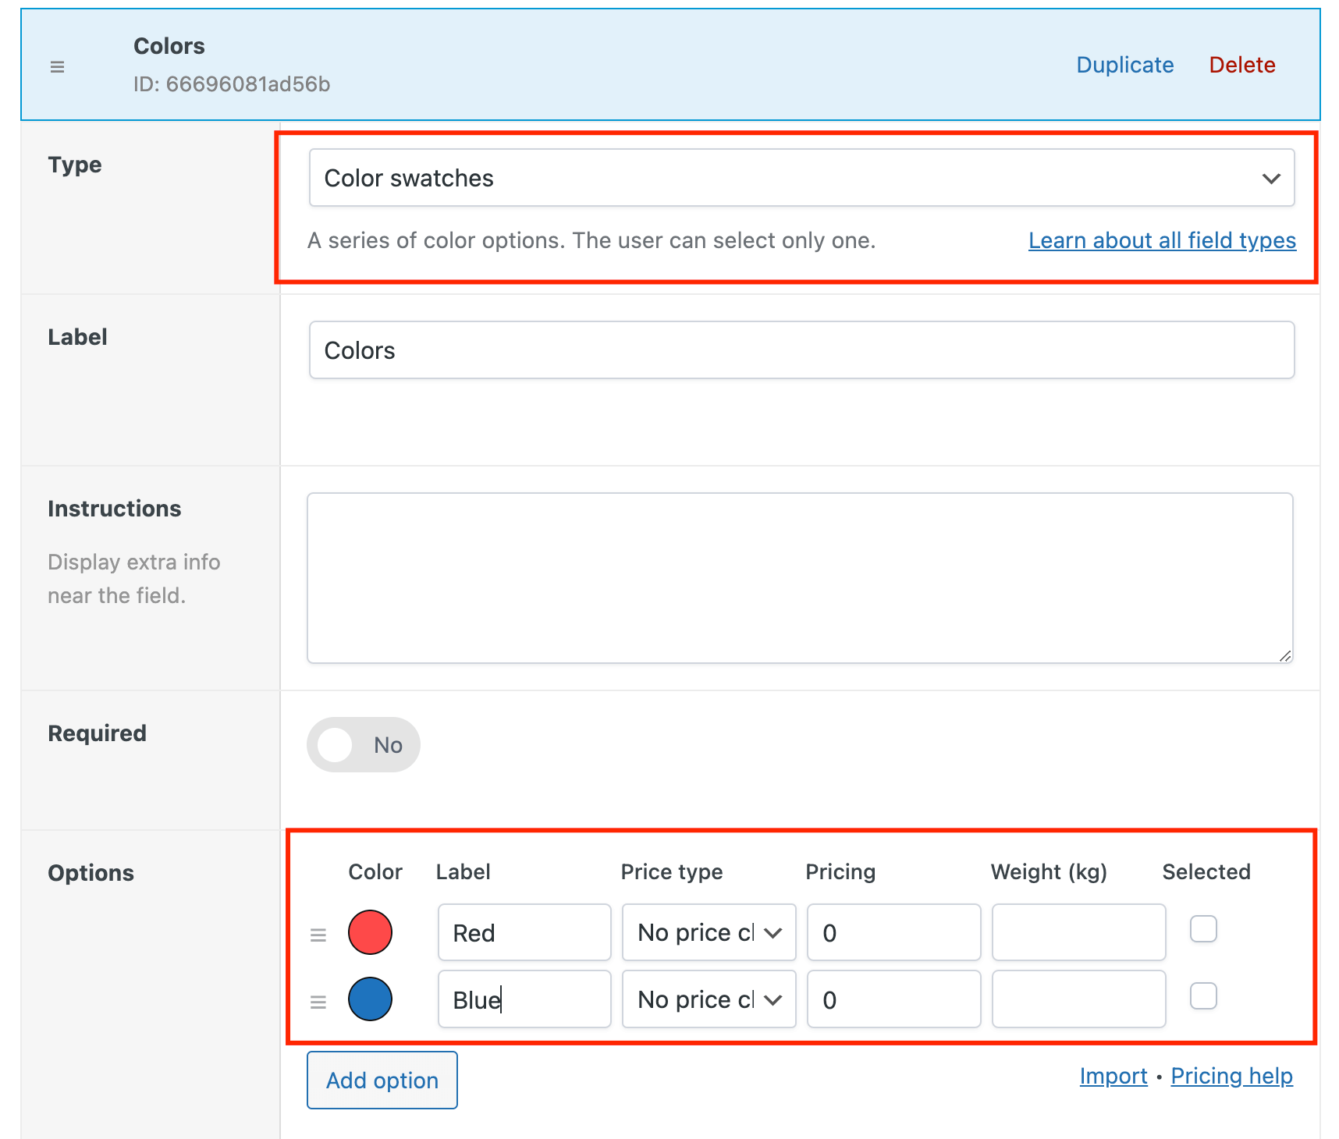Click the Blue option label field
The height and width of the screenshot is (1139, 1339).
[524, 999]
